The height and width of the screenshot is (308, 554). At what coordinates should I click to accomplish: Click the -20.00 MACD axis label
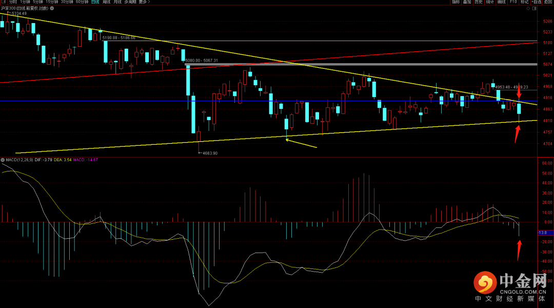(x=546, y=242)
